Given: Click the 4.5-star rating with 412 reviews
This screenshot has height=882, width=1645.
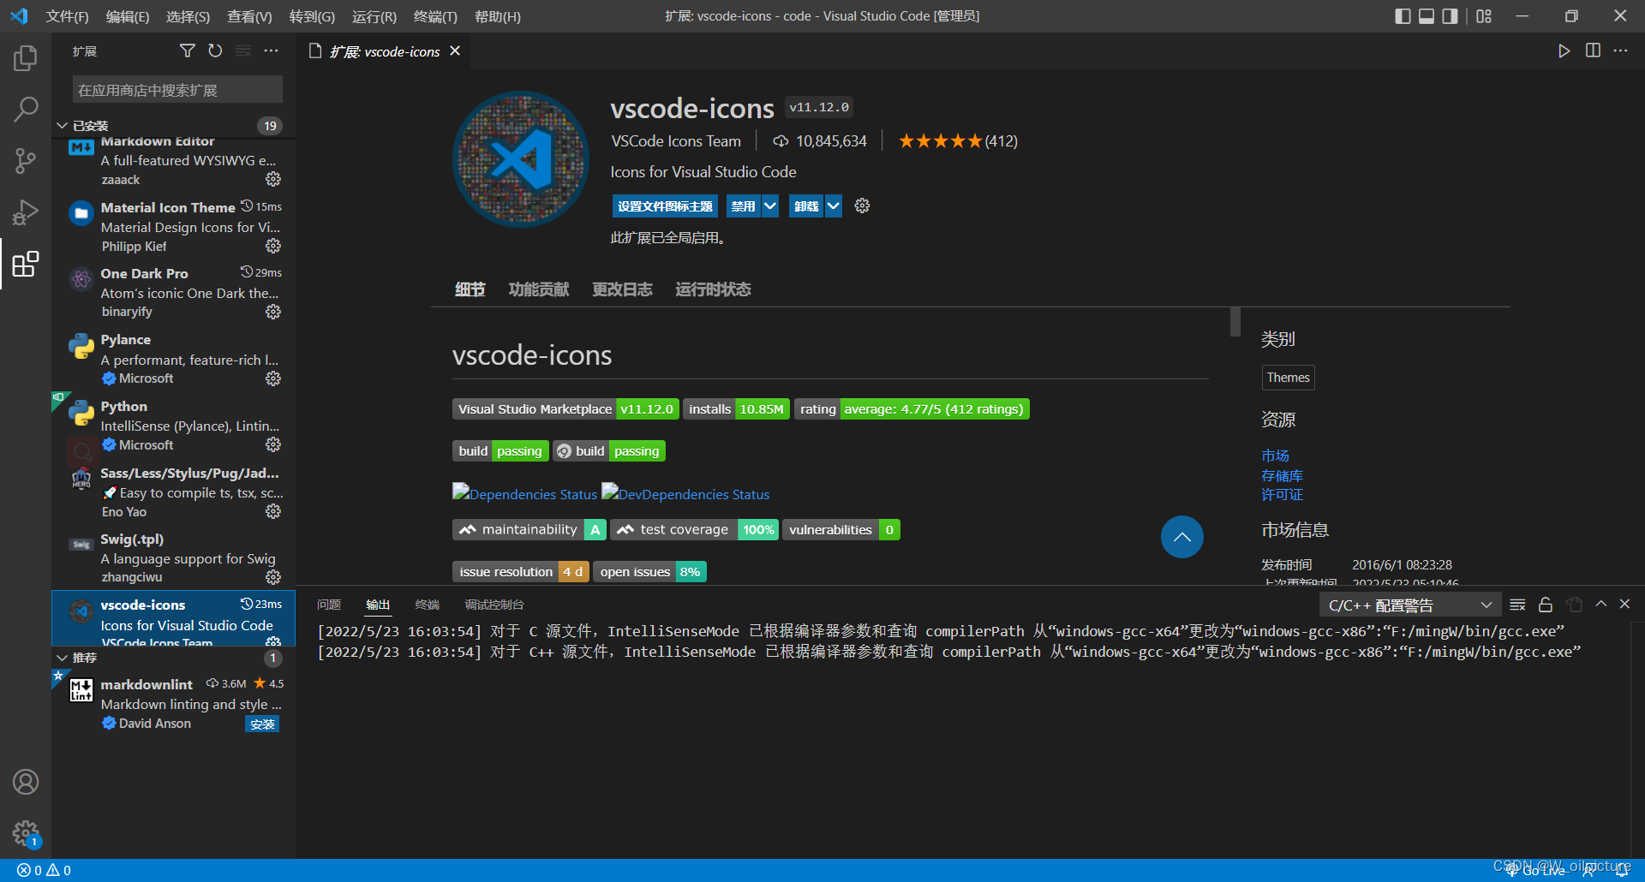Looking at the screenshot, I should tap(957, 141).
